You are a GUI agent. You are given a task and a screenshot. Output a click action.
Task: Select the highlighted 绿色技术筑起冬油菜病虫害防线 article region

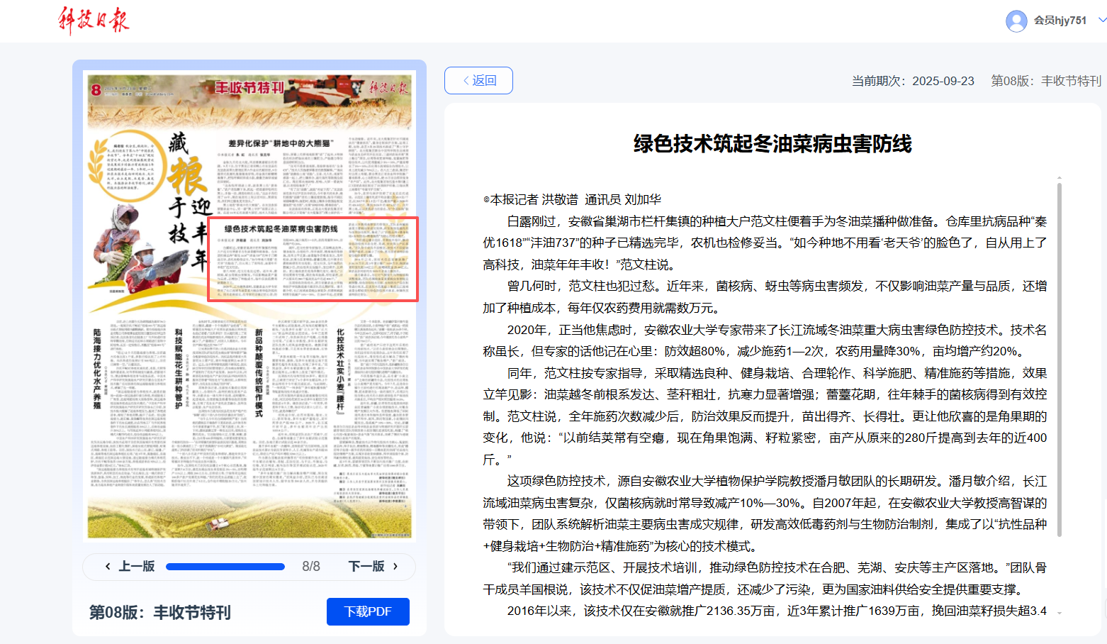tap(313, 260)
